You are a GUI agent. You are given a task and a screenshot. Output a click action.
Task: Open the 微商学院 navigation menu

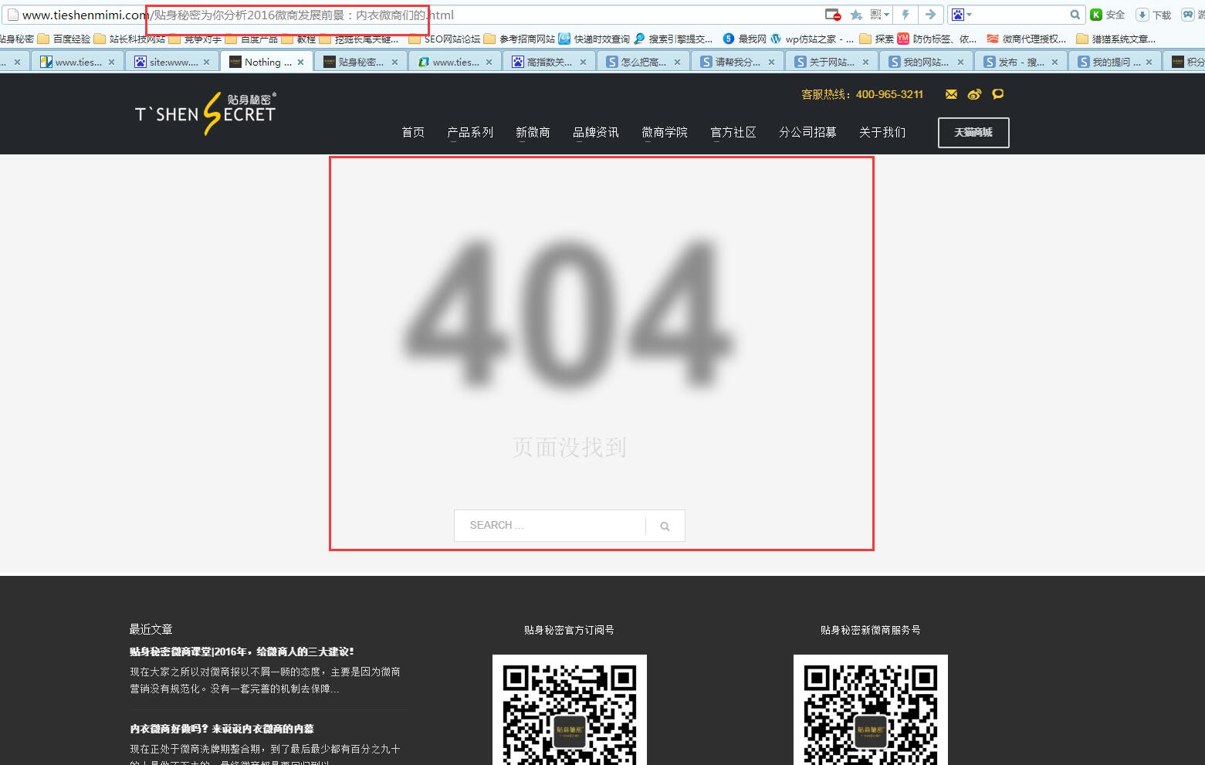click(x=665, y=132)
